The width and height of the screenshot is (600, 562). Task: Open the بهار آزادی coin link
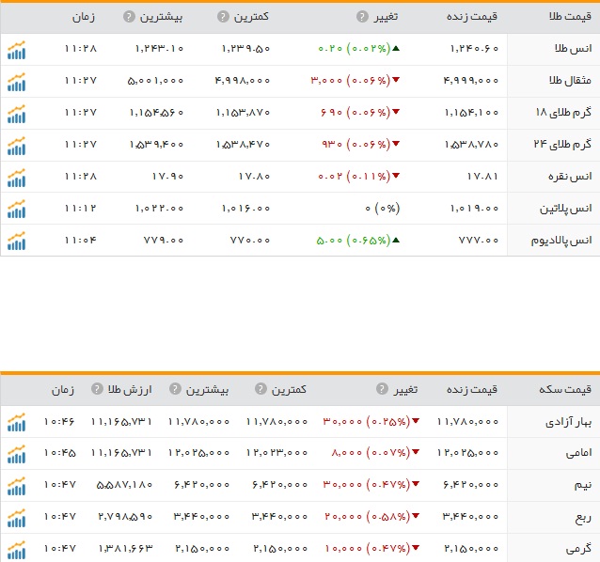(x=569, y=422)
